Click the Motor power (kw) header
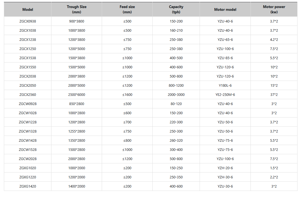This screenshot has height=197, width=300. [274, 9]
